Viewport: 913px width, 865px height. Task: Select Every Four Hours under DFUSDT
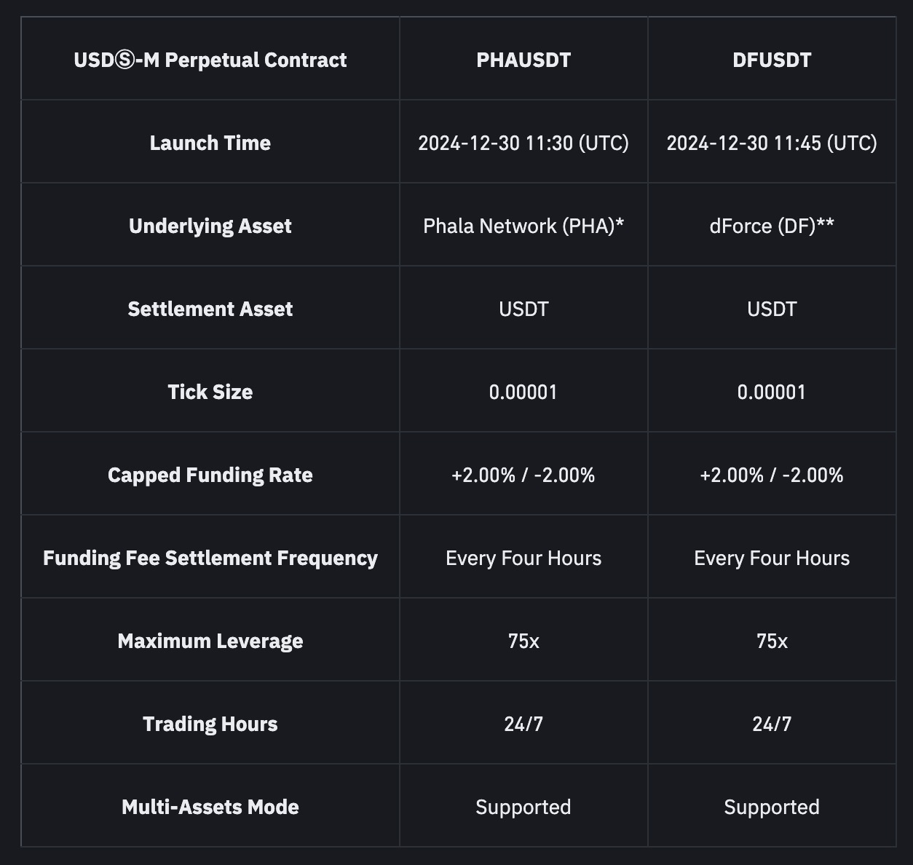point(772,558)
